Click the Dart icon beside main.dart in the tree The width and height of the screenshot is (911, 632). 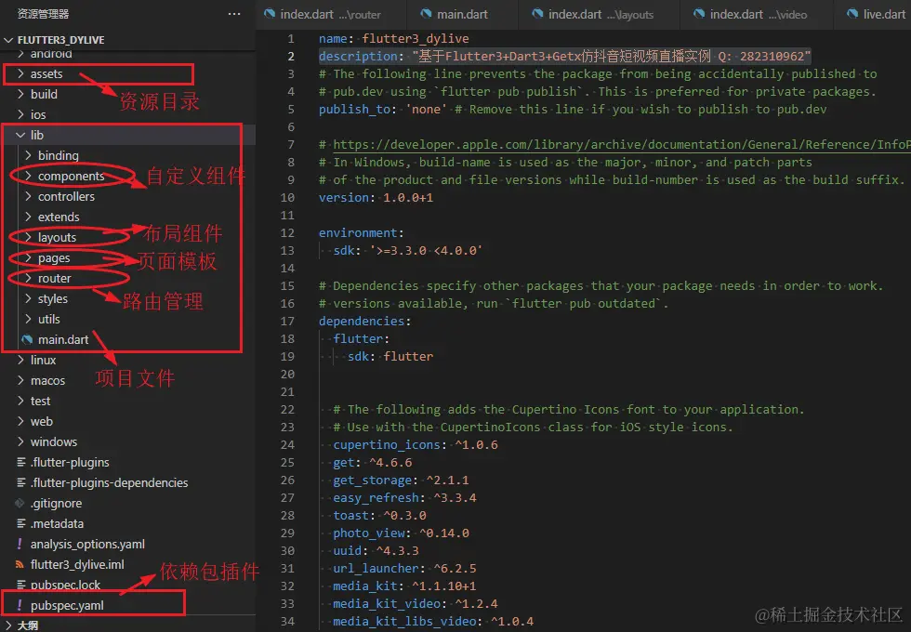[27, 339]
